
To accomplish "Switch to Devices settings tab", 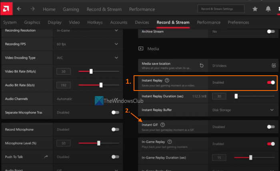I will (142, 22).
